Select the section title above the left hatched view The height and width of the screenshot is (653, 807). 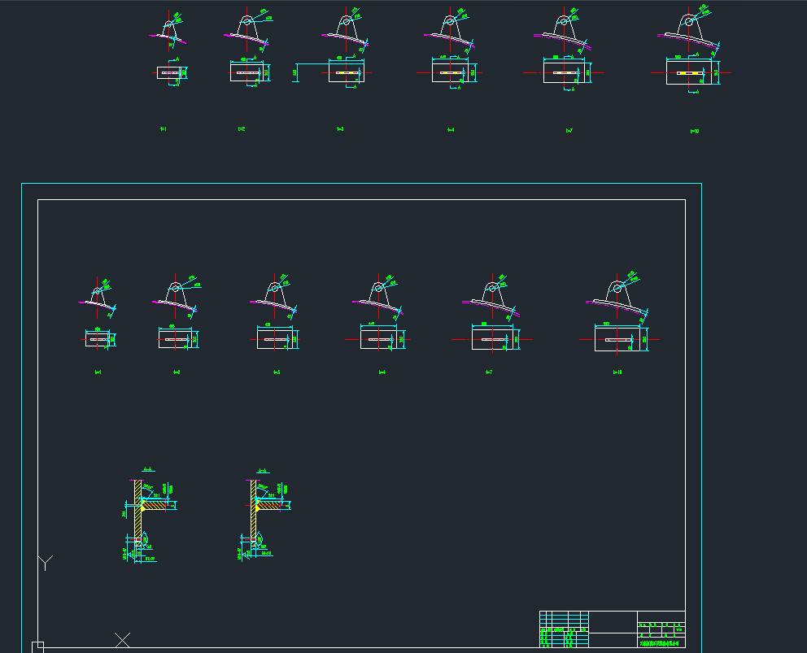coord(148,469)
